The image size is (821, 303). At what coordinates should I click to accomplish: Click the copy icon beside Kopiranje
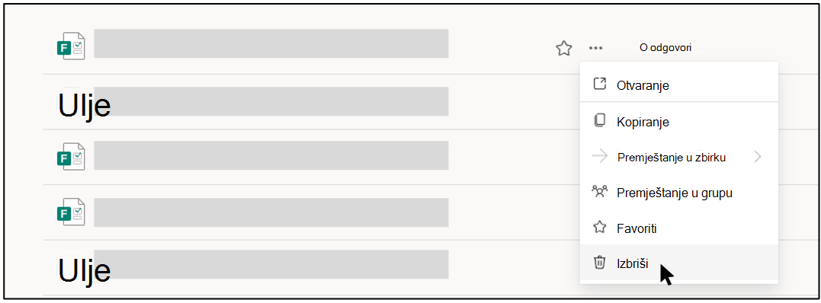[599, 121]
